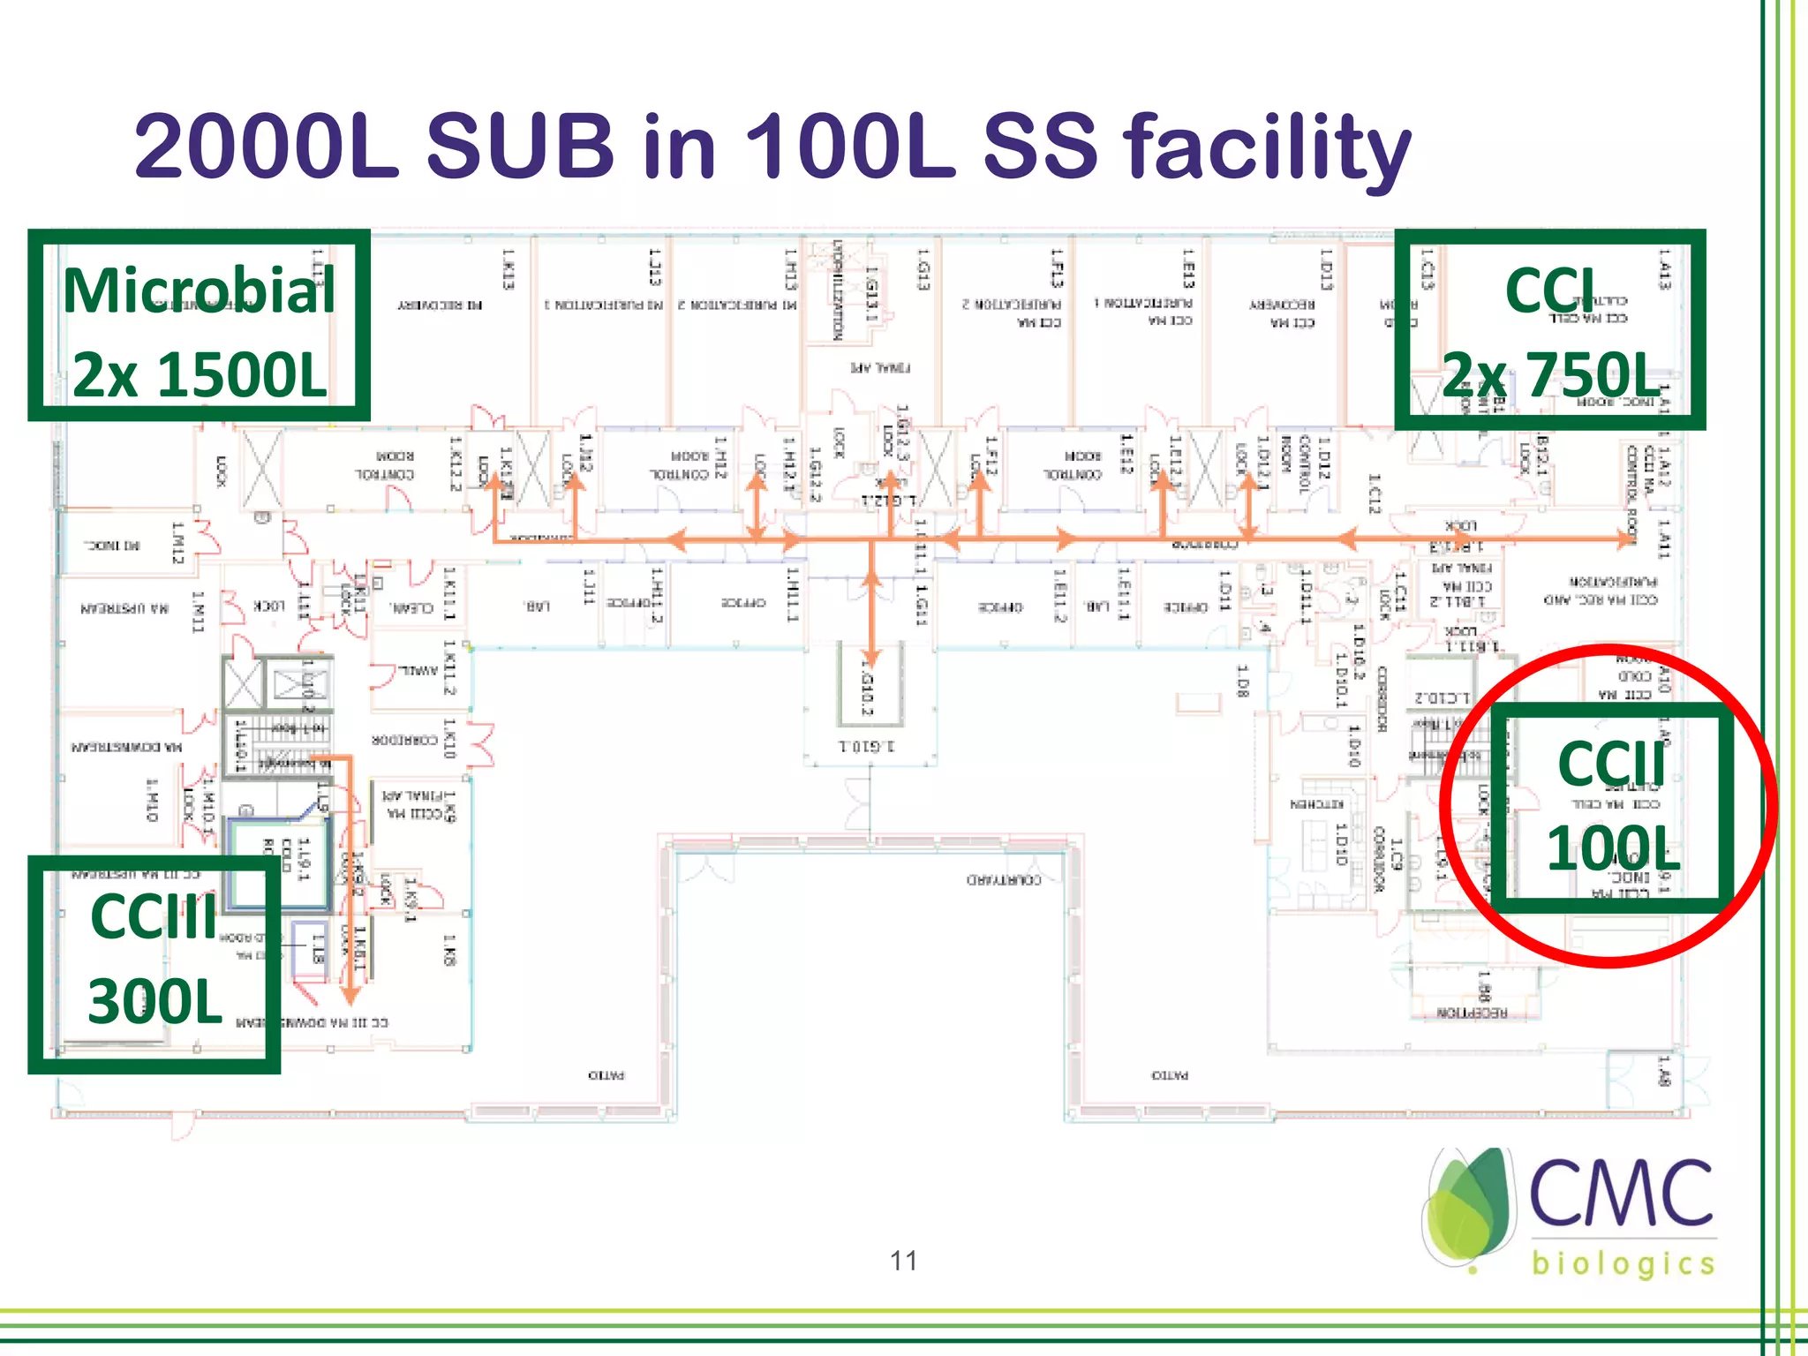Click room label 1.K8 on the plan
This screenshot has height=1356, width=1808.
pyautogui.click(x=449, y=950)
